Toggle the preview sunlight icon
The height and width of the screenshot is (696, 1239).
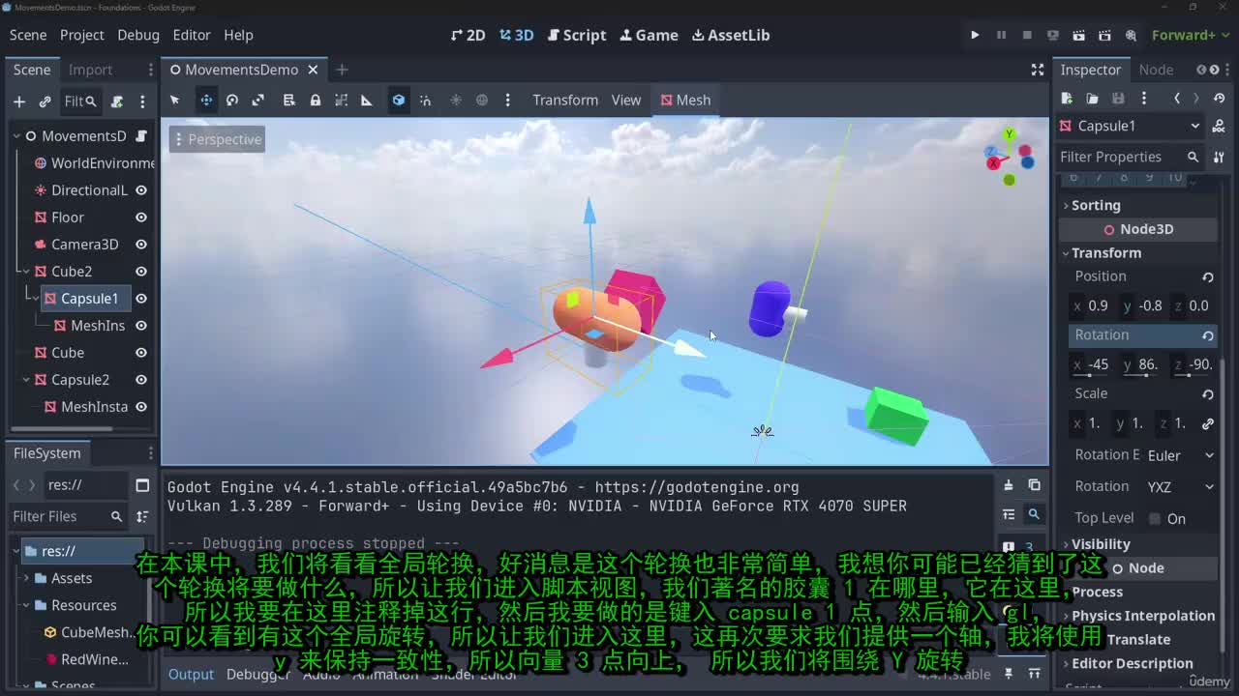pyautogui.click(x=456, y=100)
